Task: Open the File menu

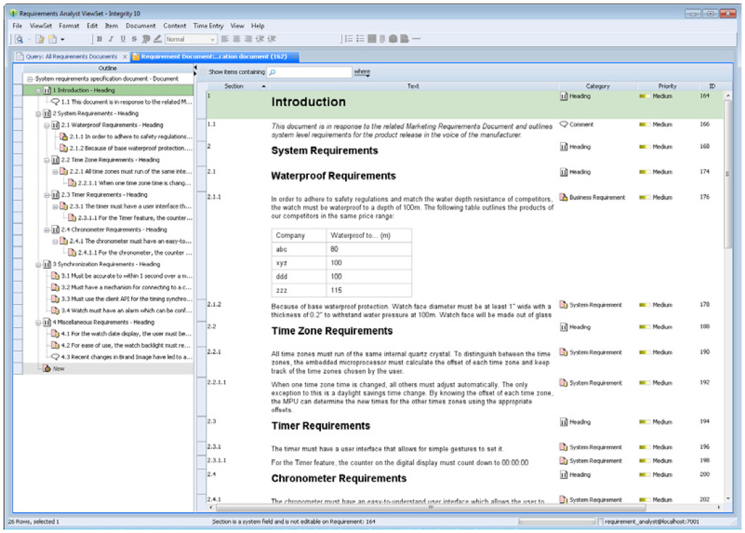Action: [18, 25]
